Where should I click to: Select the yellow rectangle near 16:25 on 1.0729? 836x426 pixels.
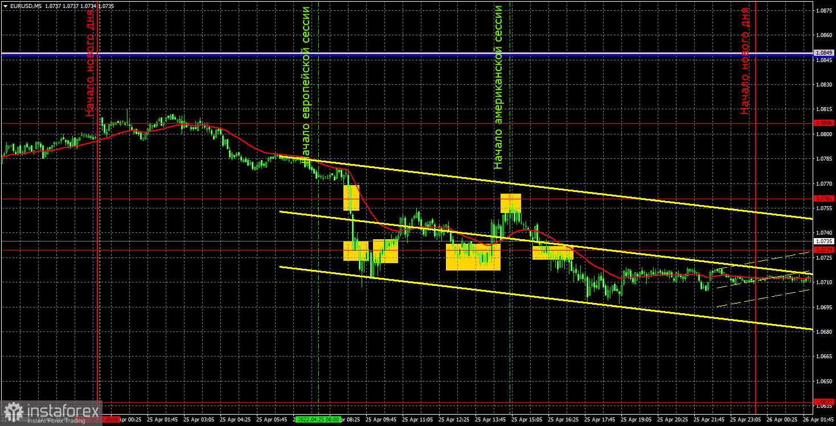tap(552, 252)
